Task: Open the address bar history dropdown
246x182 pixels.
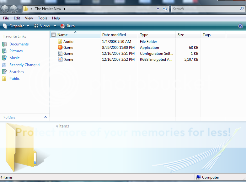Action: pos(158,9)
